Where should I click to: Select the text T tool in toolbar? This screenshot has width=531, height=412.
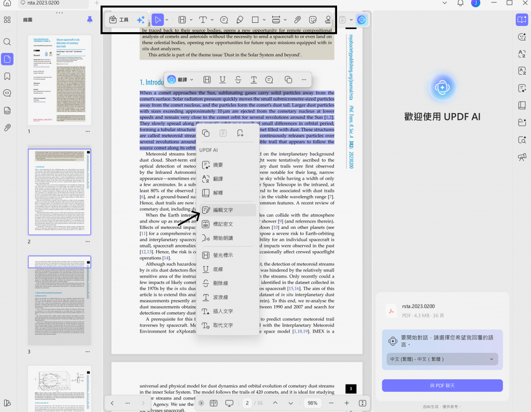(x=203, y=20)
